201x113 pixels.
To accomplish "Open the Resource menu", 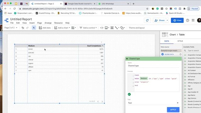I will pyautogui.click(x=58, y=23).
